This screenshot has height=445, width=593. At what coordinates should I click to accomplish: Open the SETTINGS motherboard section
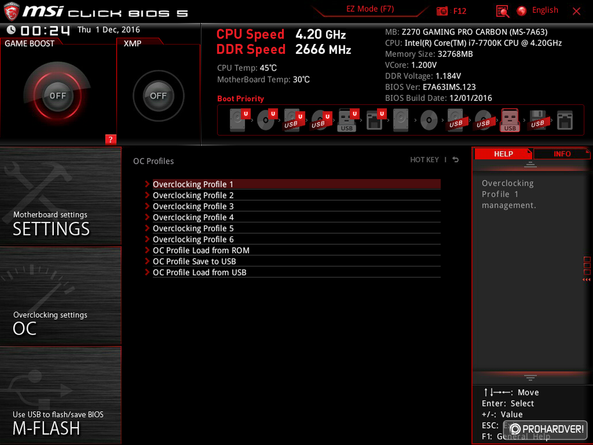tap(60, 196)
